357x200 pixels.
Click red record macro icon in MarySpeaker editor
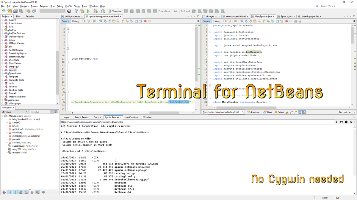coord(286,21)
